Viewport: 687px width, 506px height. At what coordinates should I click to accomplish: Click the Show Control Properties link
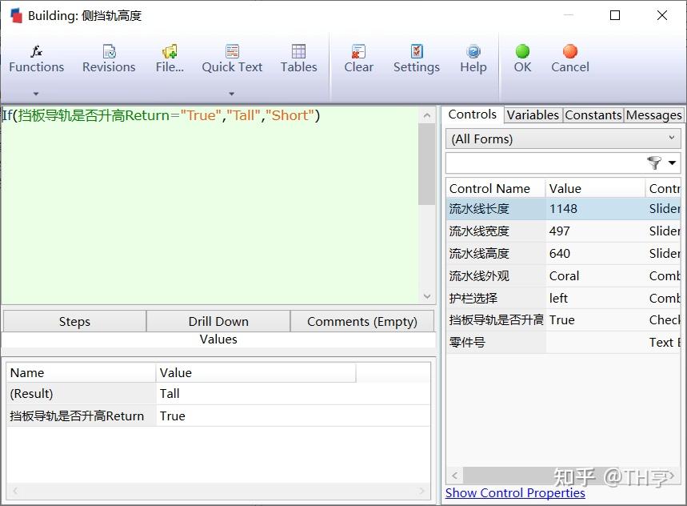(x=515, y=493)
